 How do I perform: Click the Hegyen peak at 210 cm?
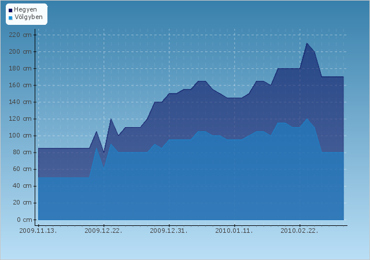[307, 43]
